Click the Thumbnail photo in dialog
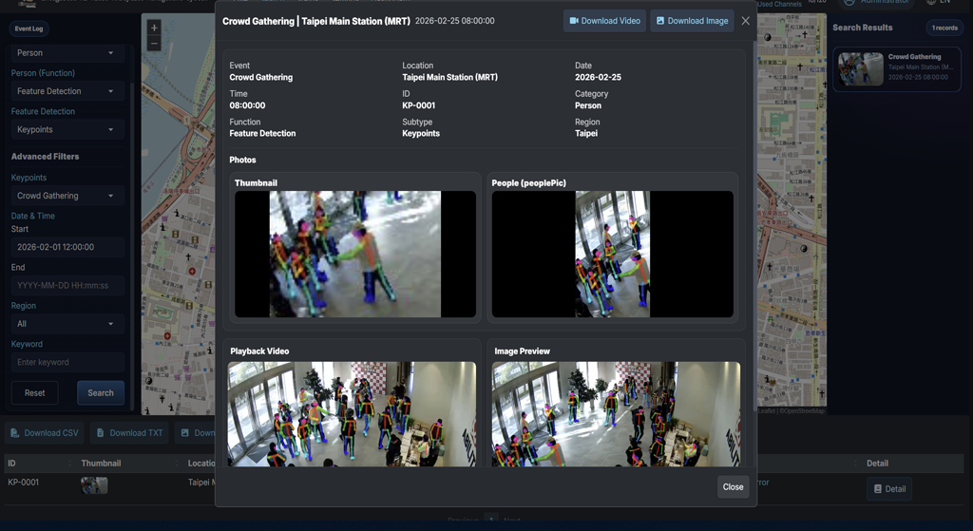973x531 pixels. pyautogui.click(x=355, y=255)
